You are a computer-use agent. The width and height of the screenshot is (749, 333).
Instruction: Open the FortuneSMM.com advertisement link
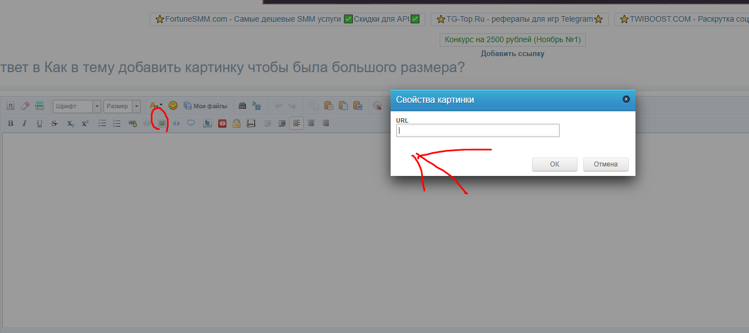click(287, 19)
